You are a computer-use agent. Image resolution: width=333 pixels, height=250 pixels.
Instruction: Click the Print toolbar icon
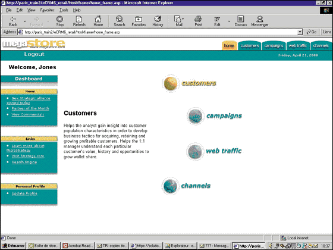click(198, 19)
